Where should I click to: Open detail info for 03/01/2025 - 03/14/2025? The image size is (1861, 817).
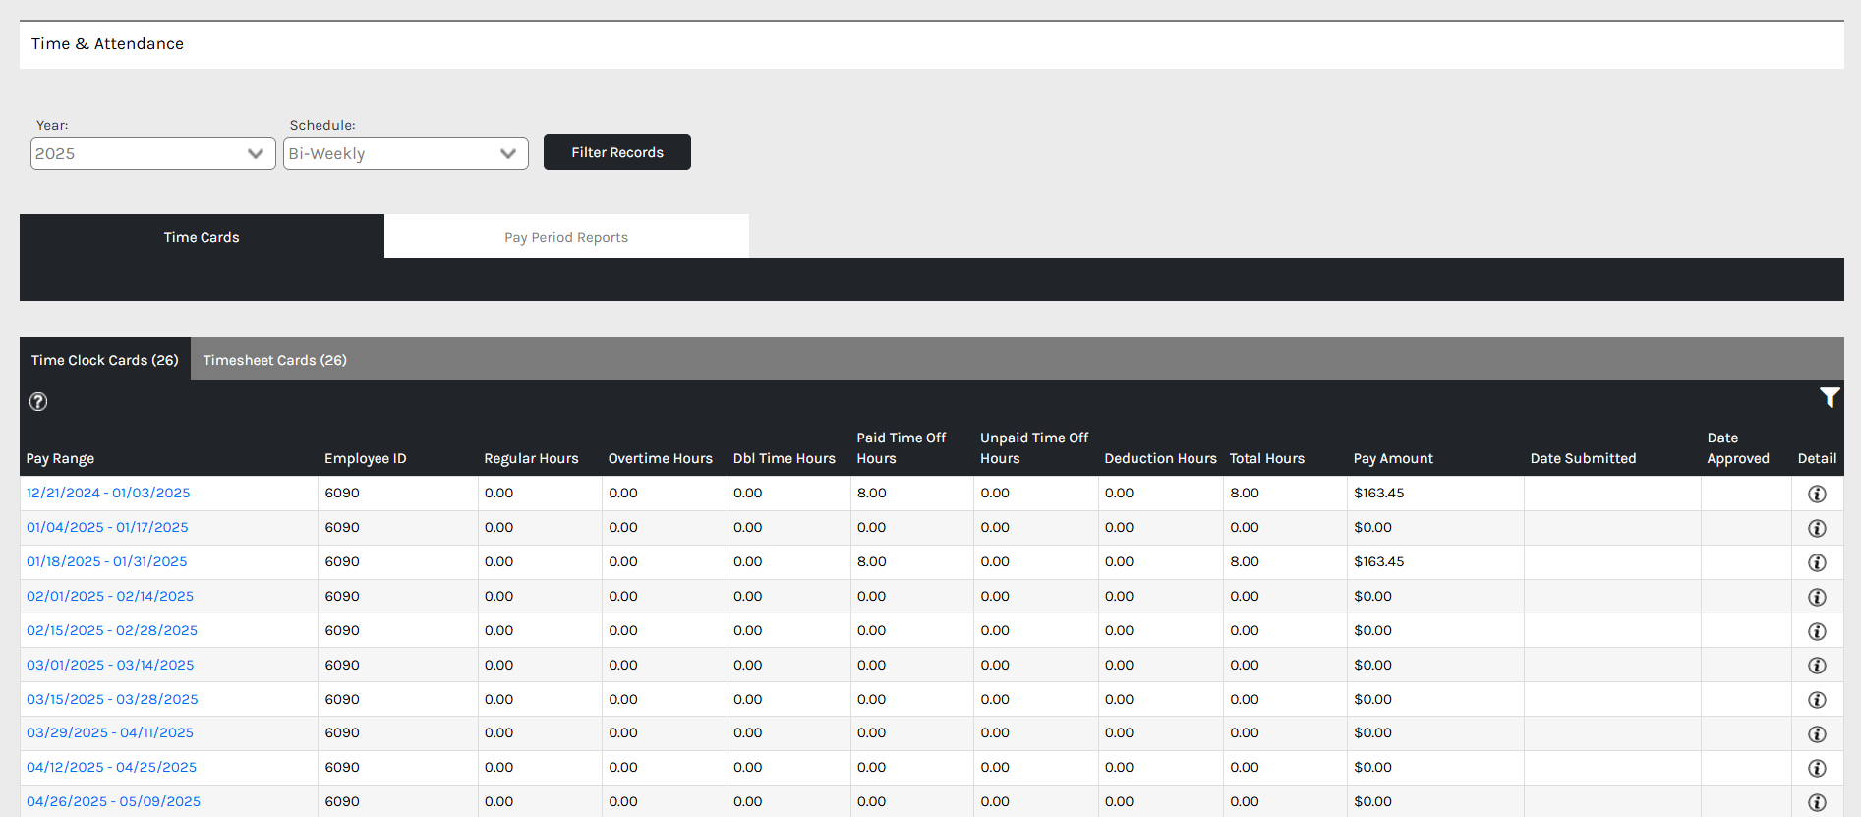tap(1817, 666)
